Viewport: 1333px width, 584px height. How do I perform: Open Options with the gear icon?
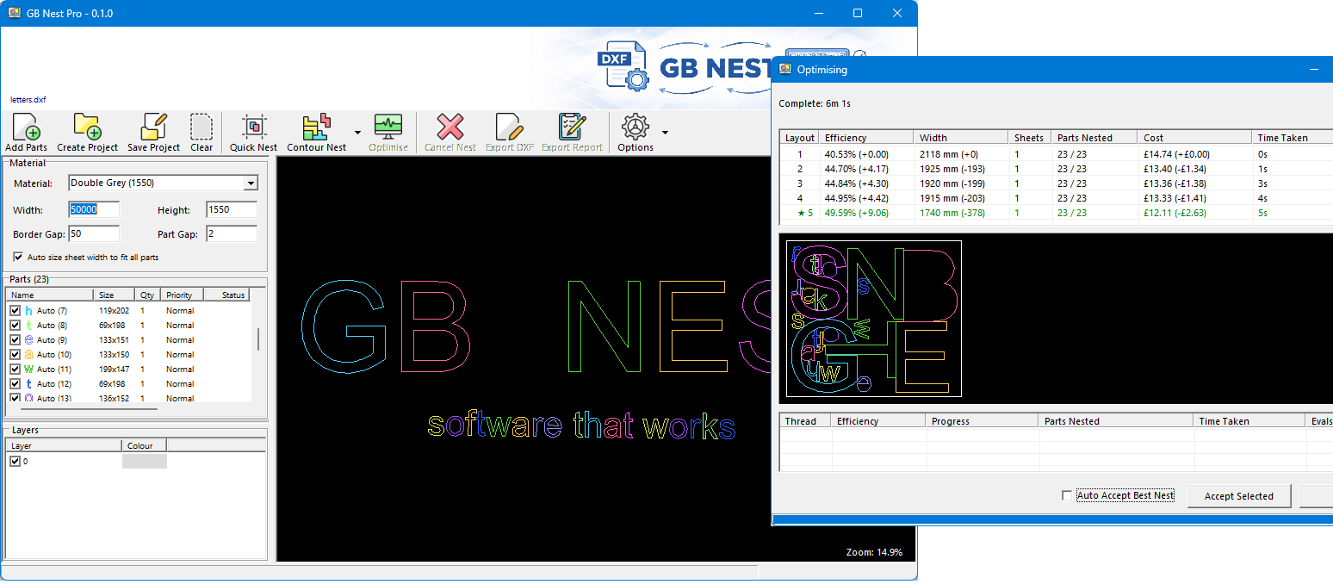[635, 127]
